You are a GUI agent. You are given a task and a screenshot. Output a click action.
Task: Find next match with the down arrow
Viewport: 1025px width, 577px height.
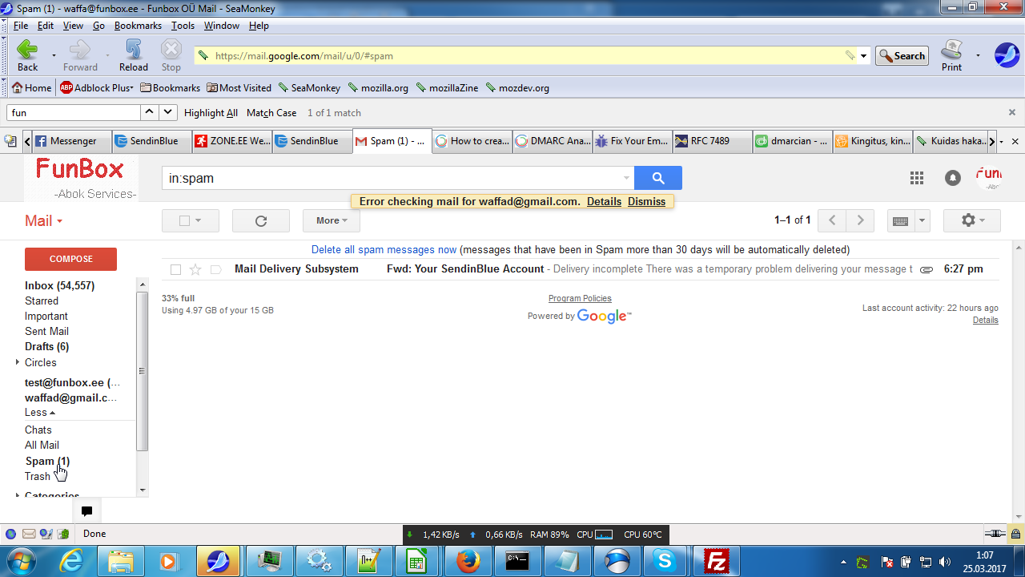(x=168, y=113)
